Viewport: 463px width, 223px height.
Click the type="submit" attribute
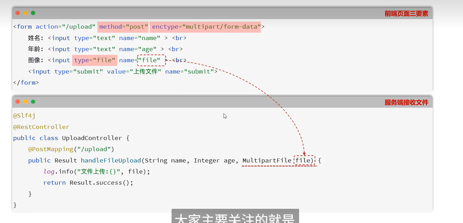tap(79, 72)
